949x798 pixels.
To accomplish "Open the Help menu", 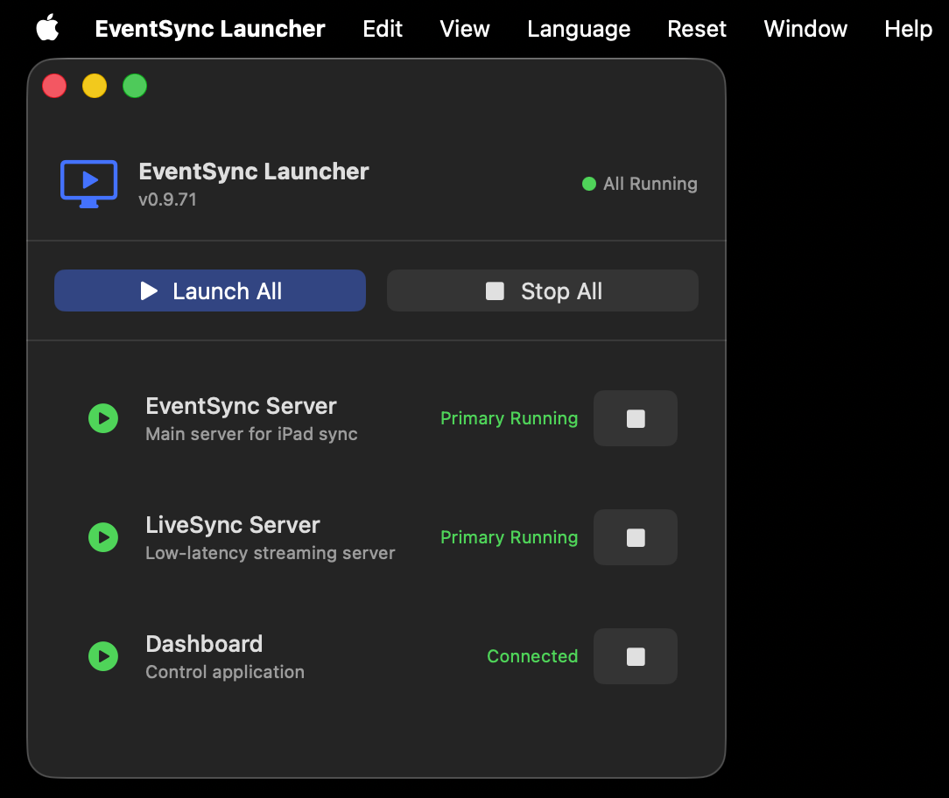I will [908, 28].
